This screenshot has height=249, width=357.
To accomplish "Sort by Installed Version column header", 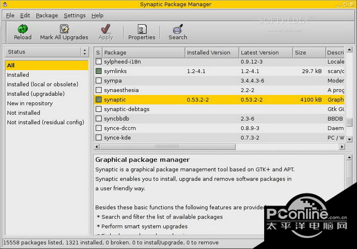I will [212, 52].
